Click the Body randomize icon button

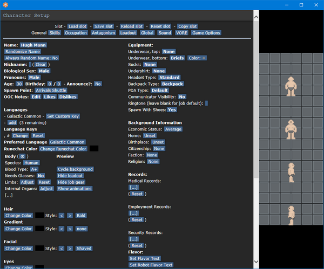coord(22,156)
